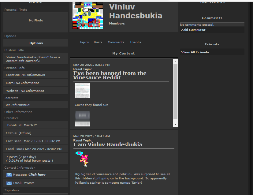The width and height of the screenshot is (253, 195).
Task: Open the Options menu button
Action: click(36, 43)
